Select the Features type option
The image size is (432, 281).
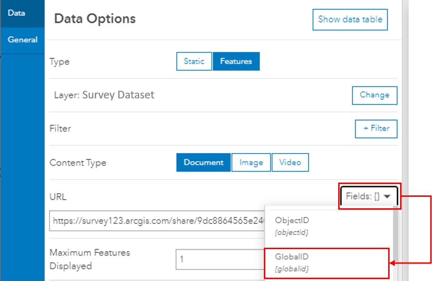[236, 61]
